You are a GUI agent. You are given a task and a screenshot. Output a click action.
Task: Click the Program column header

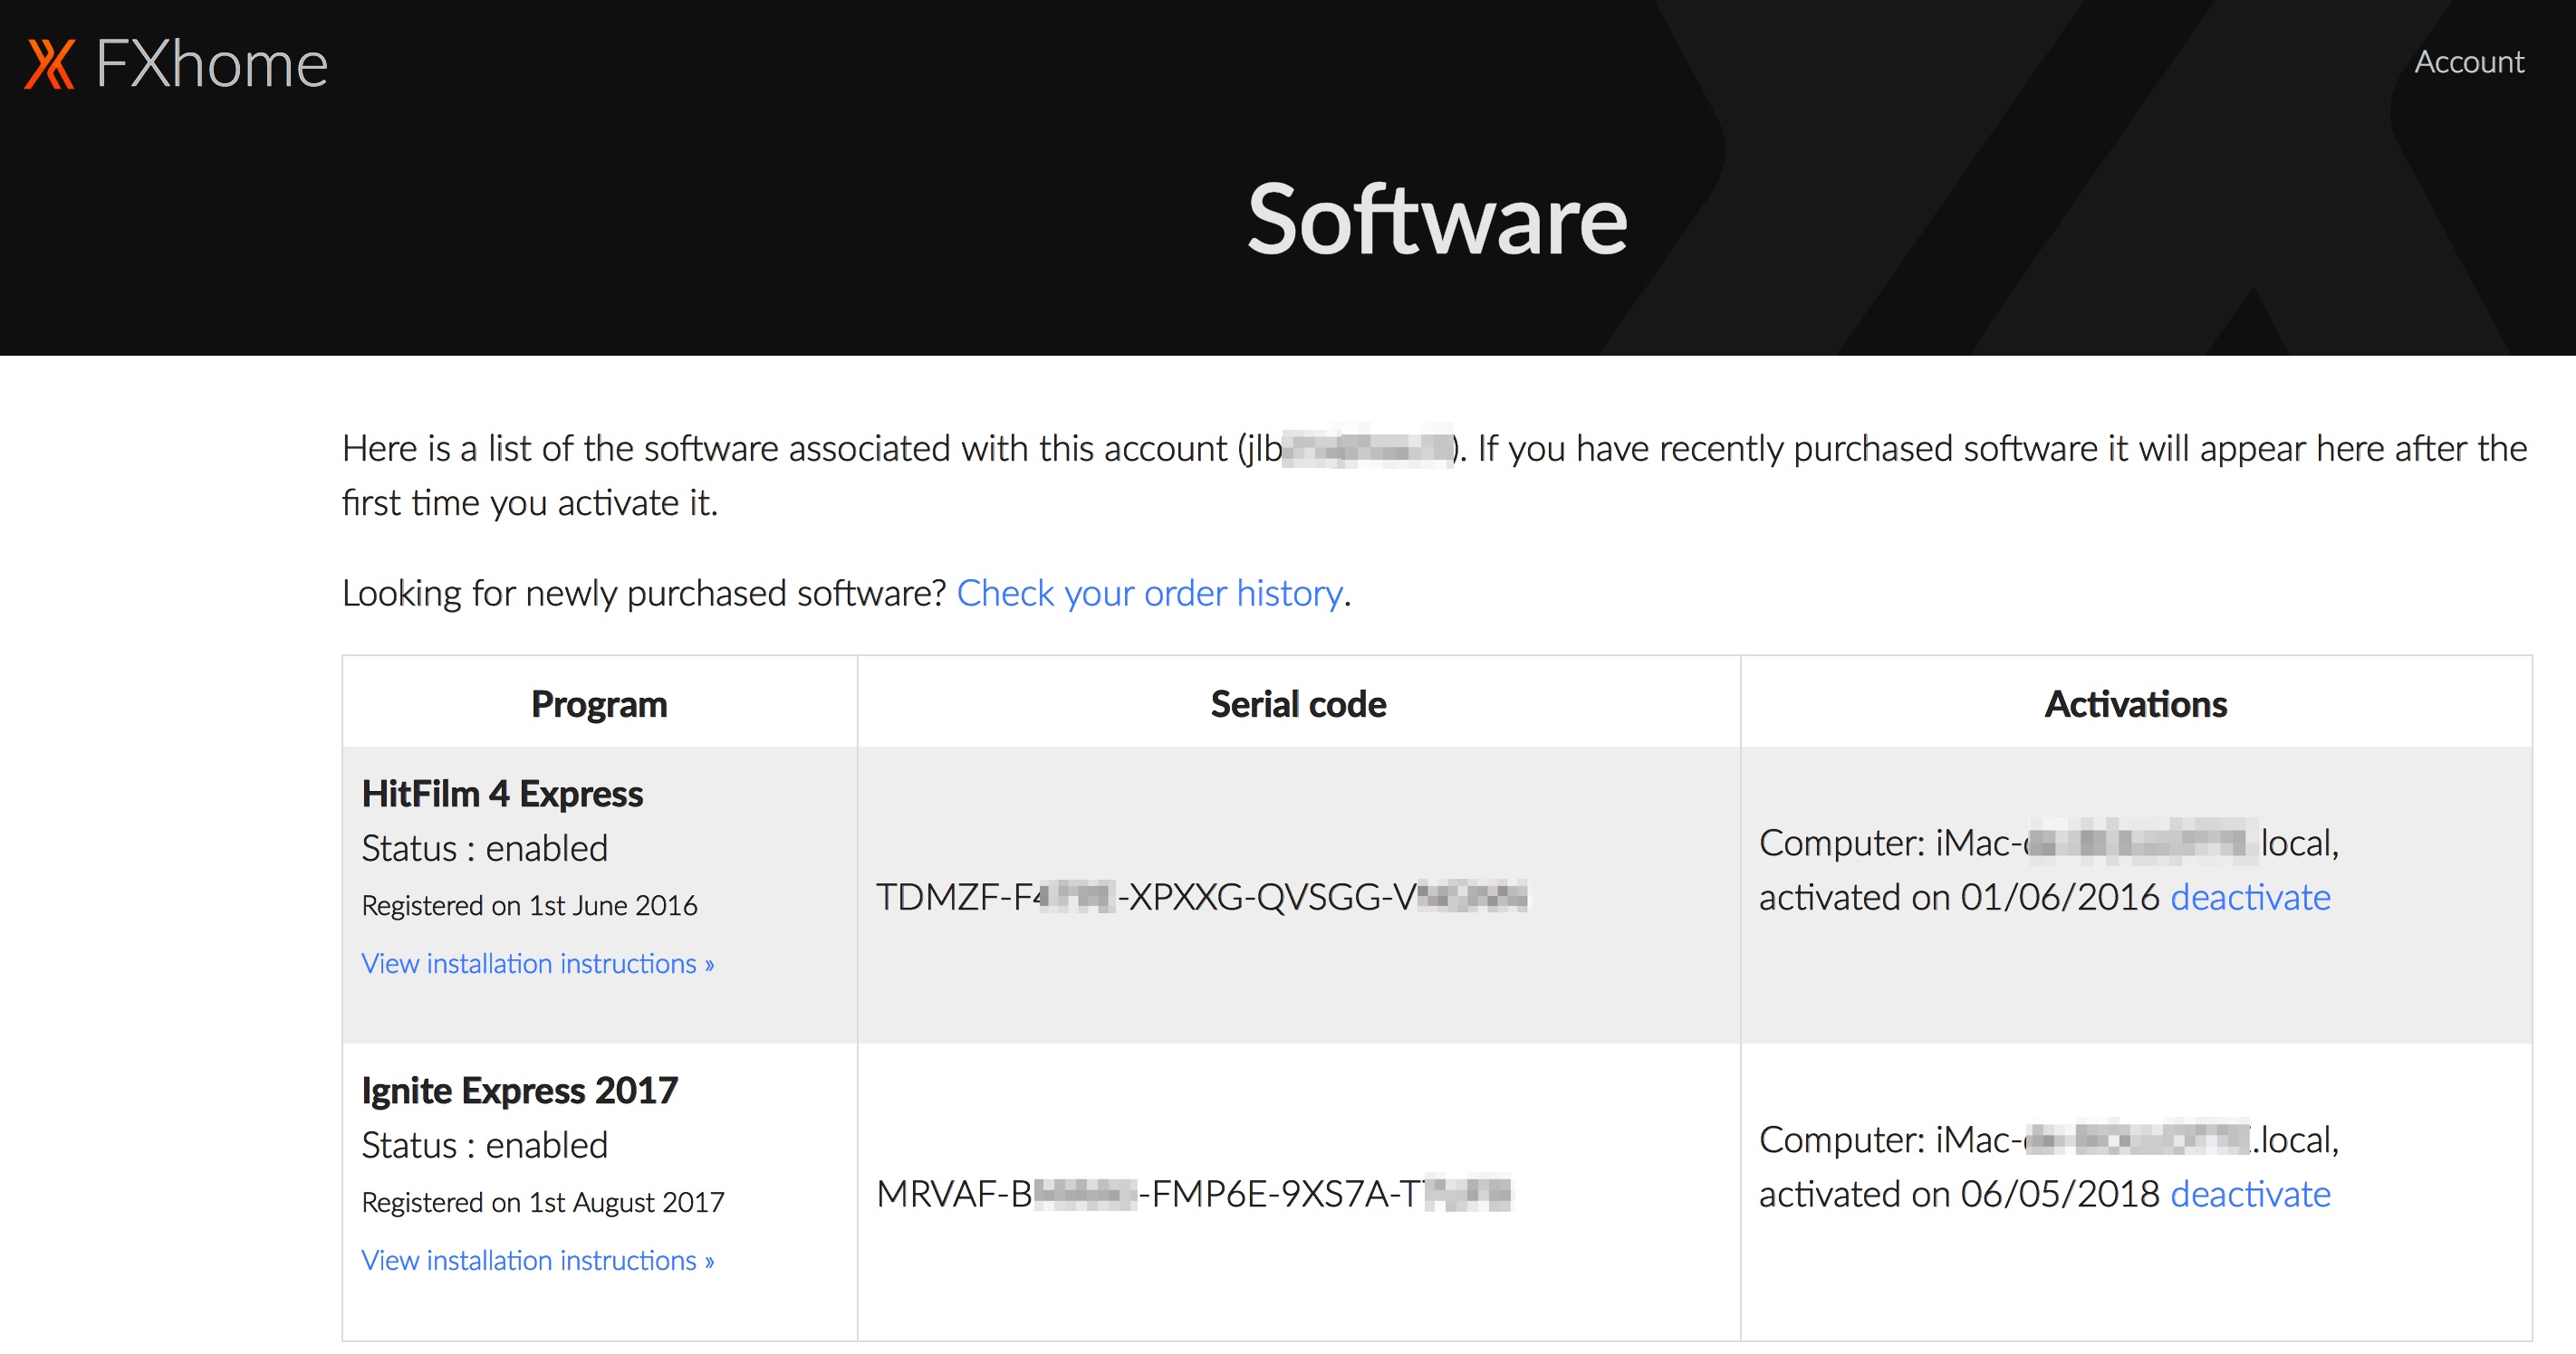point(599,704)
